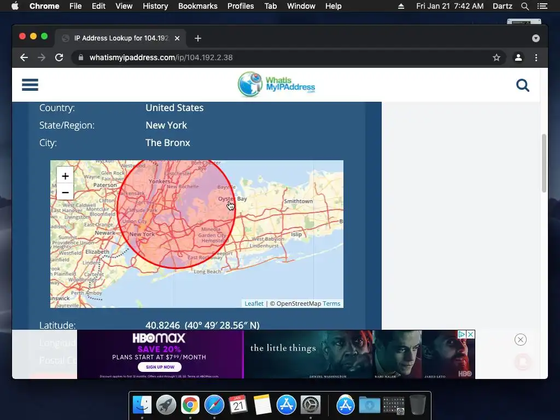
Task: Open the hamburger menu on WhatIsMyIPAddress
Action: [30, 85]
